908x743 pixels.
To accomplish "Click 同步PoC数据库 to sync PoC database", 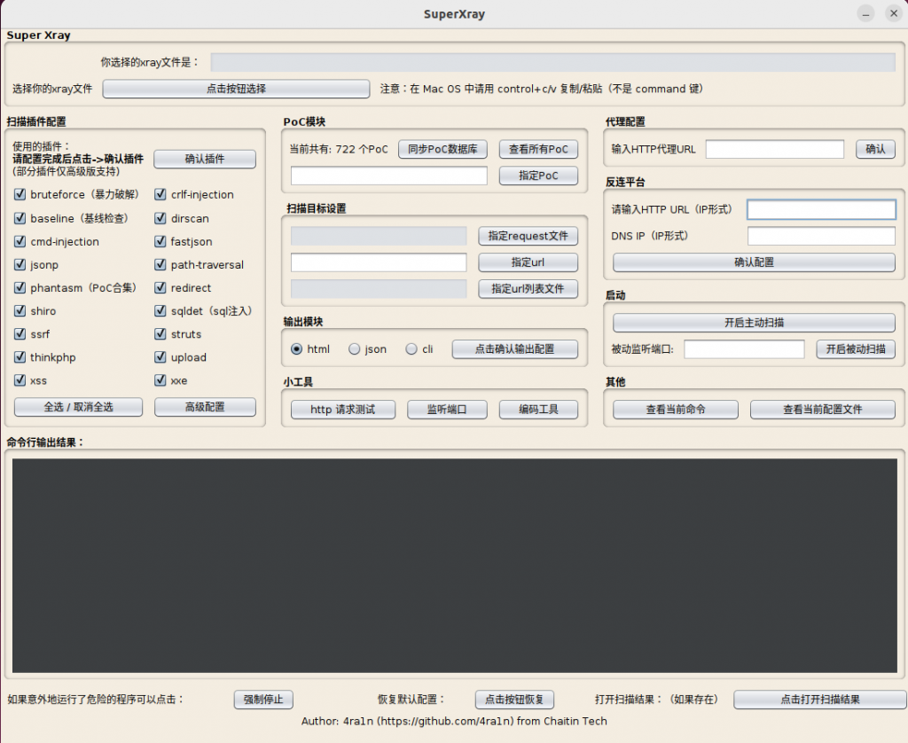I will click(442, 149).
